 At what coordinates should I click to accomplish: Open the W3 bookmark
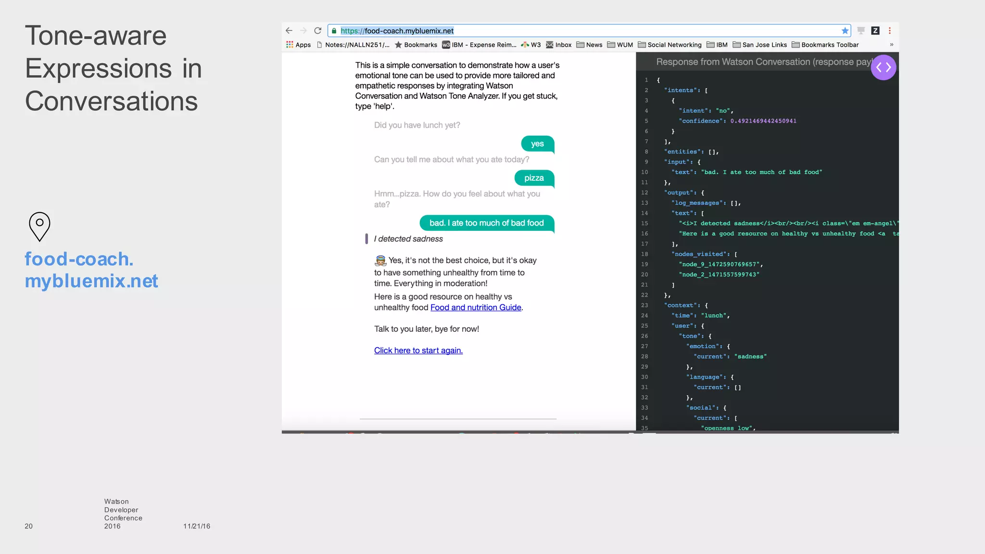531,45
